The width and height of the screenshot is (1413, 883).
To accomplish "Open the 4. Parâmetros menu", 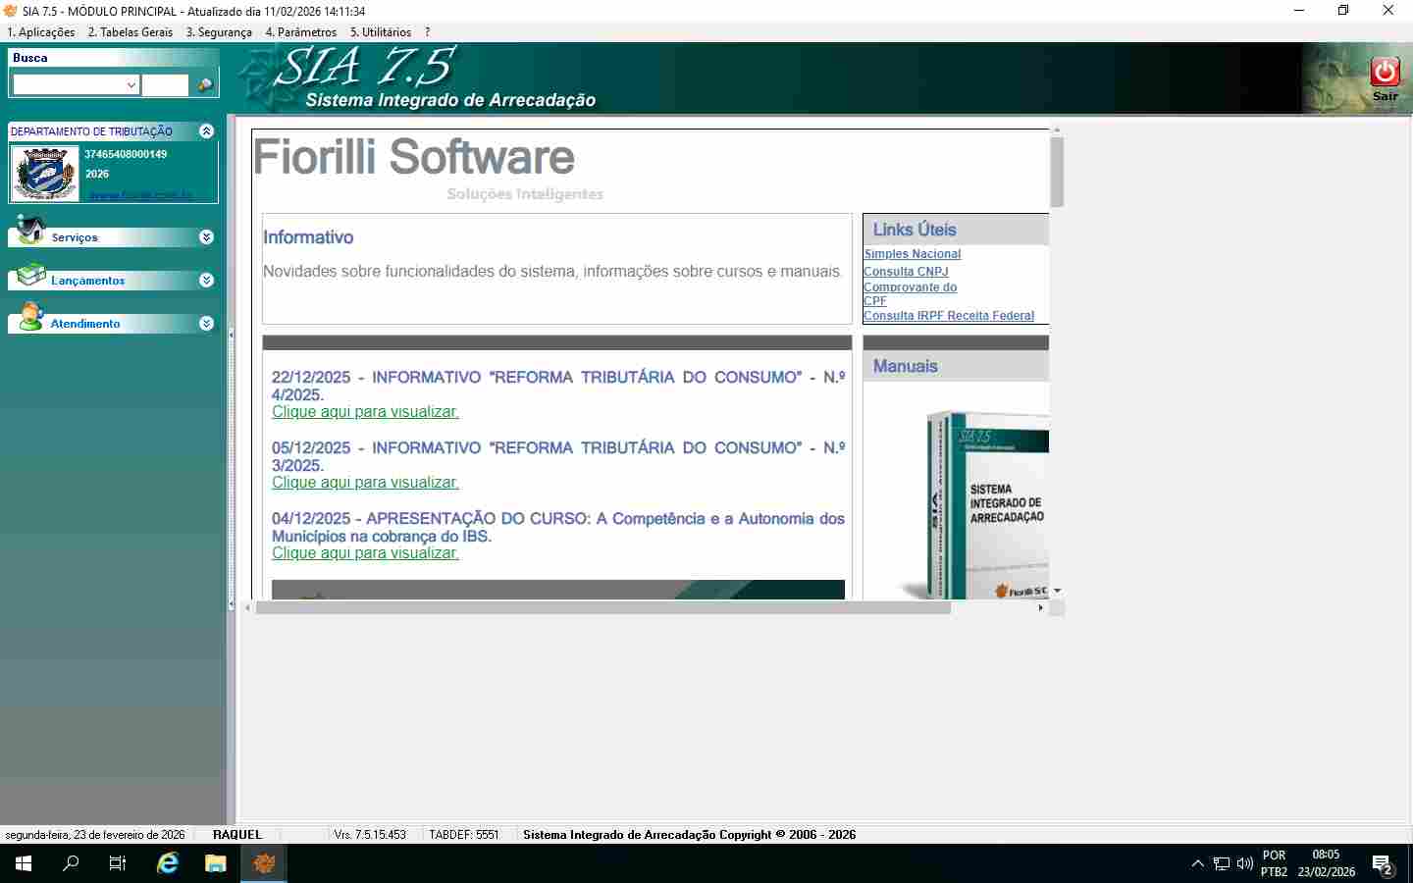I will pos(301,32).
